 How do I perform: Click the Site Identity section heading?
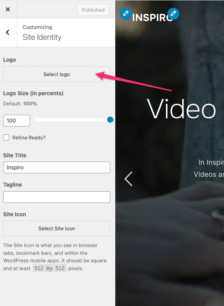click(42, 37)
